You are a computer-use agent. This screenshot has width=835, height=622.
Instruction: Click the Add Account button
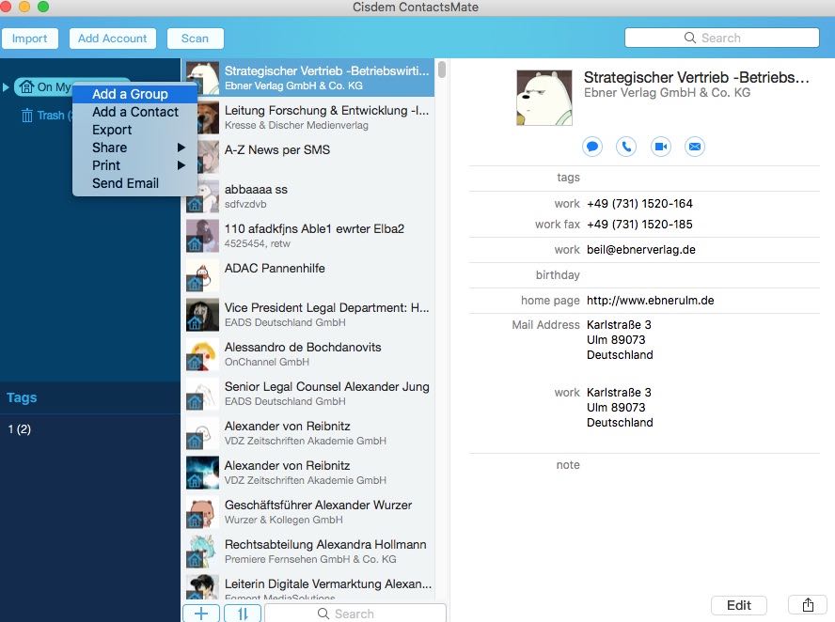[112, 39]
